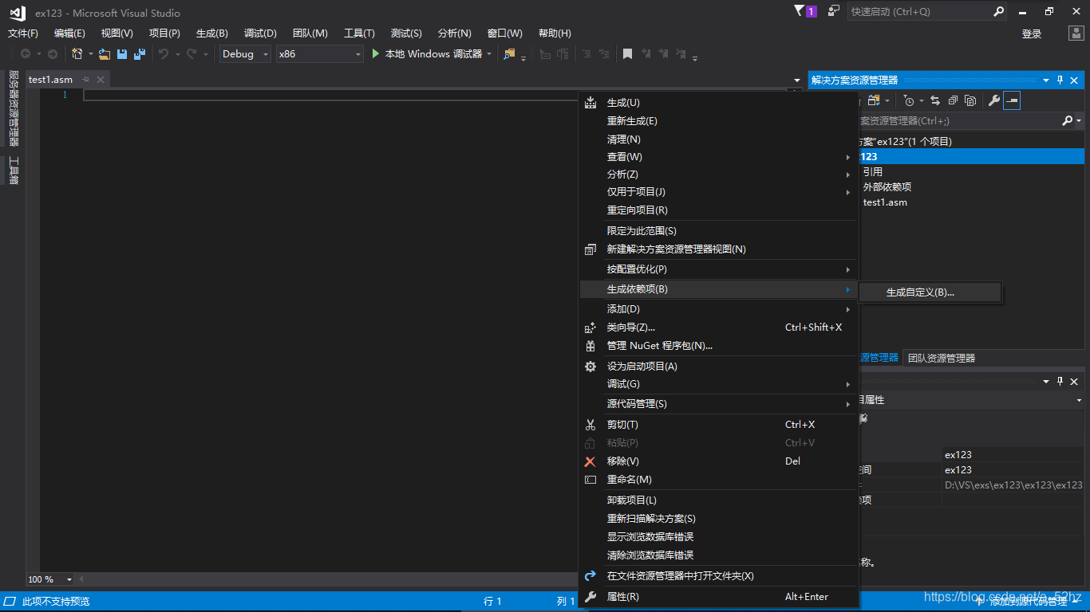1090x612 pixels.
Task: Switch to the 团队资源管理器 tab
Action: click(x=942, y=359)
